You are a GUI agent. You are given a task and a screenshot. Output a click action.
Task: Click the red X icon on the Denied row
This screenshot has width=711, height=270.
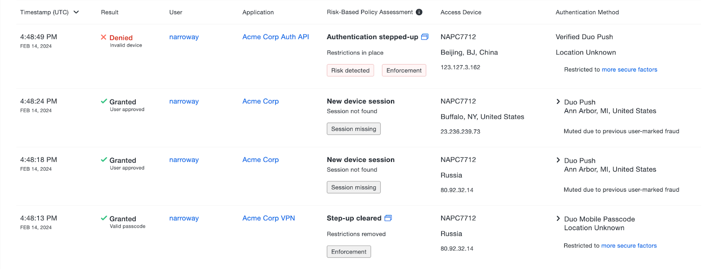point(103,37)
